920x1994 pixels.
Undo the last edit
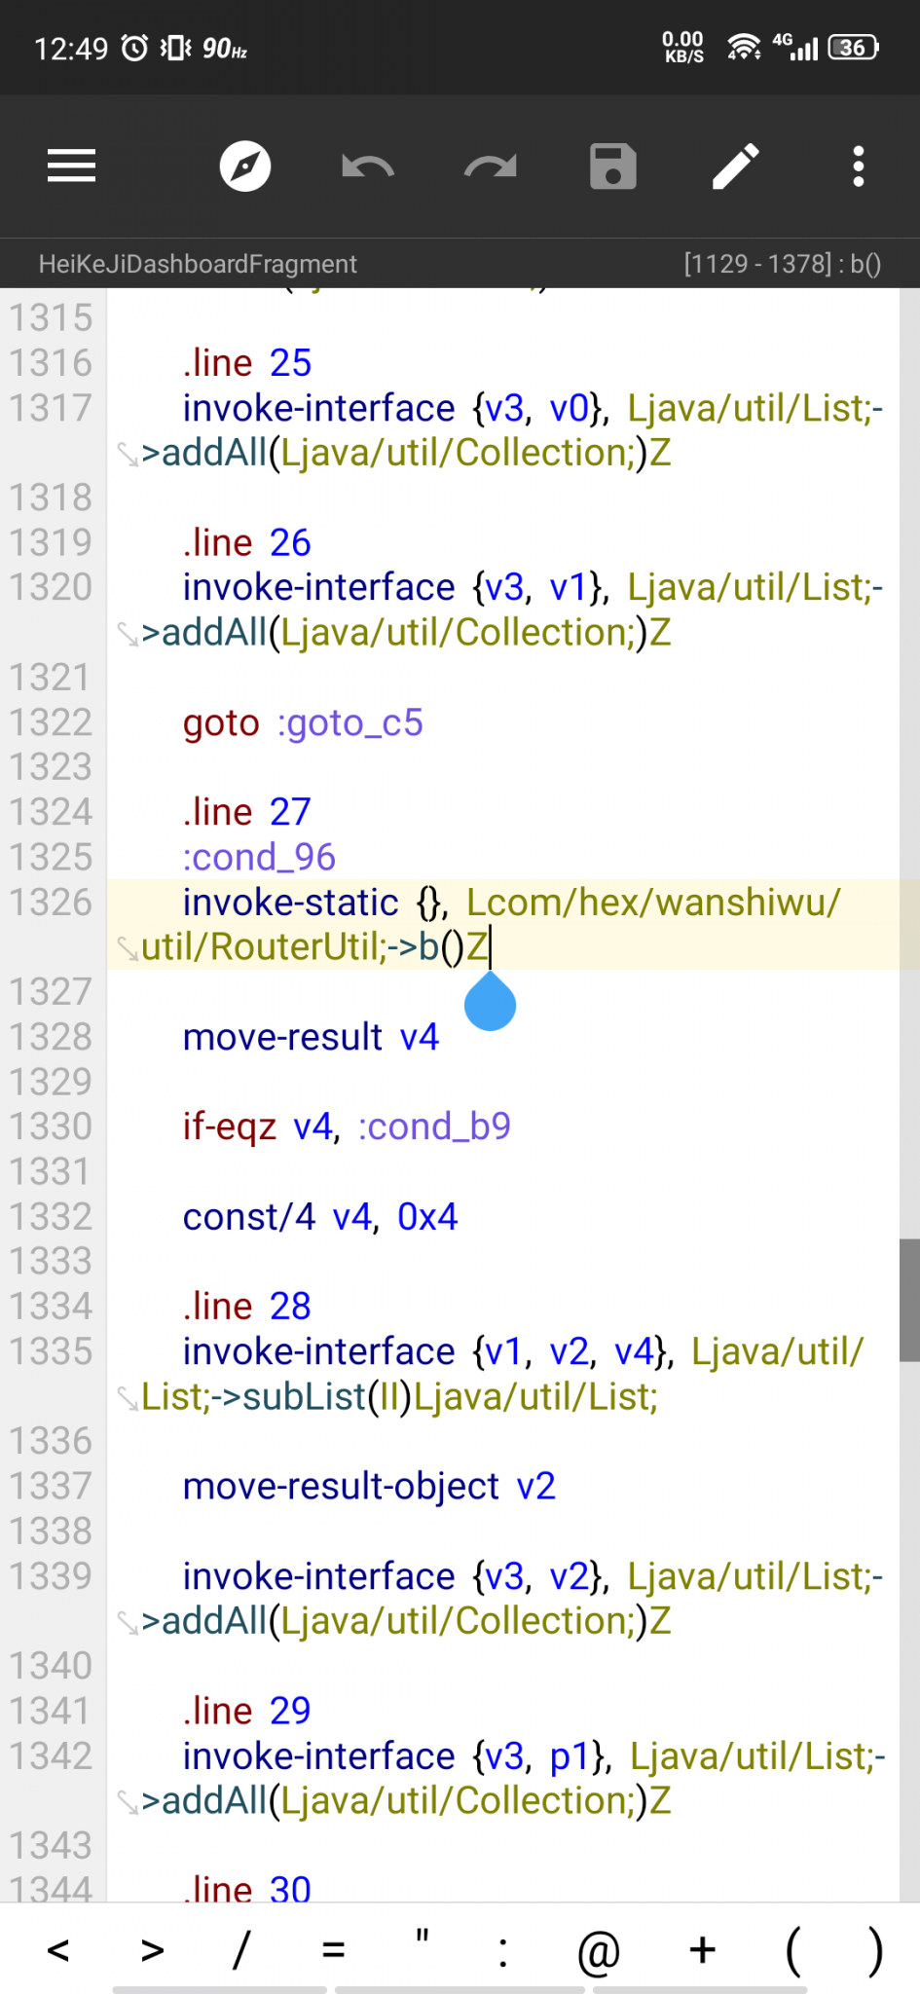point(367,166)
